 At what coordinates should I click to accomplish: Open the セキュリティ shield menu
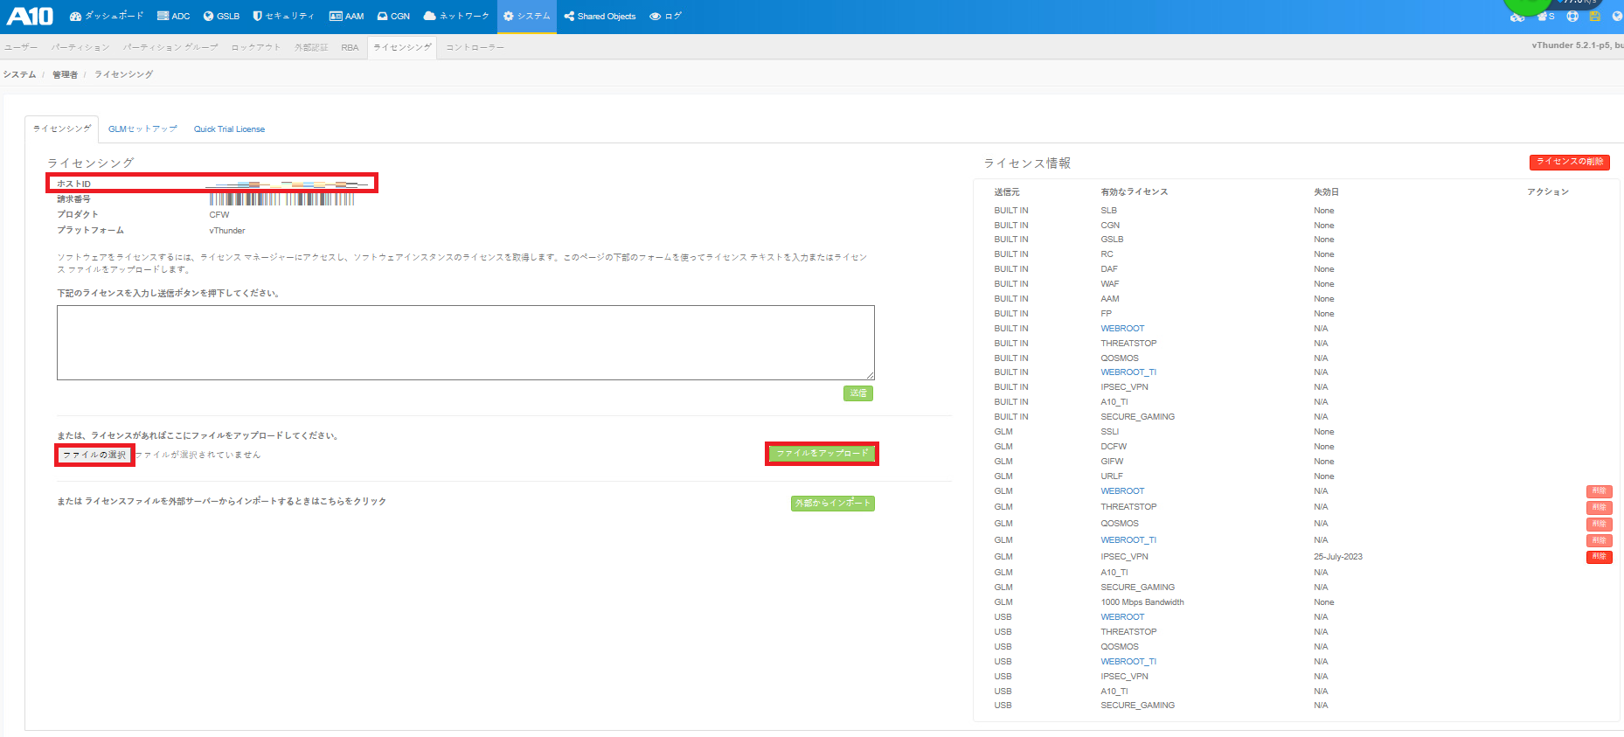283,17
